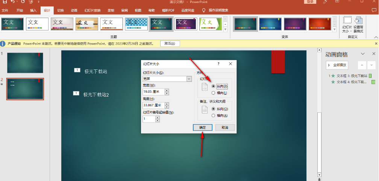
Task: Click the Cancel (取消) button
Action: click(x=225, y=127)
